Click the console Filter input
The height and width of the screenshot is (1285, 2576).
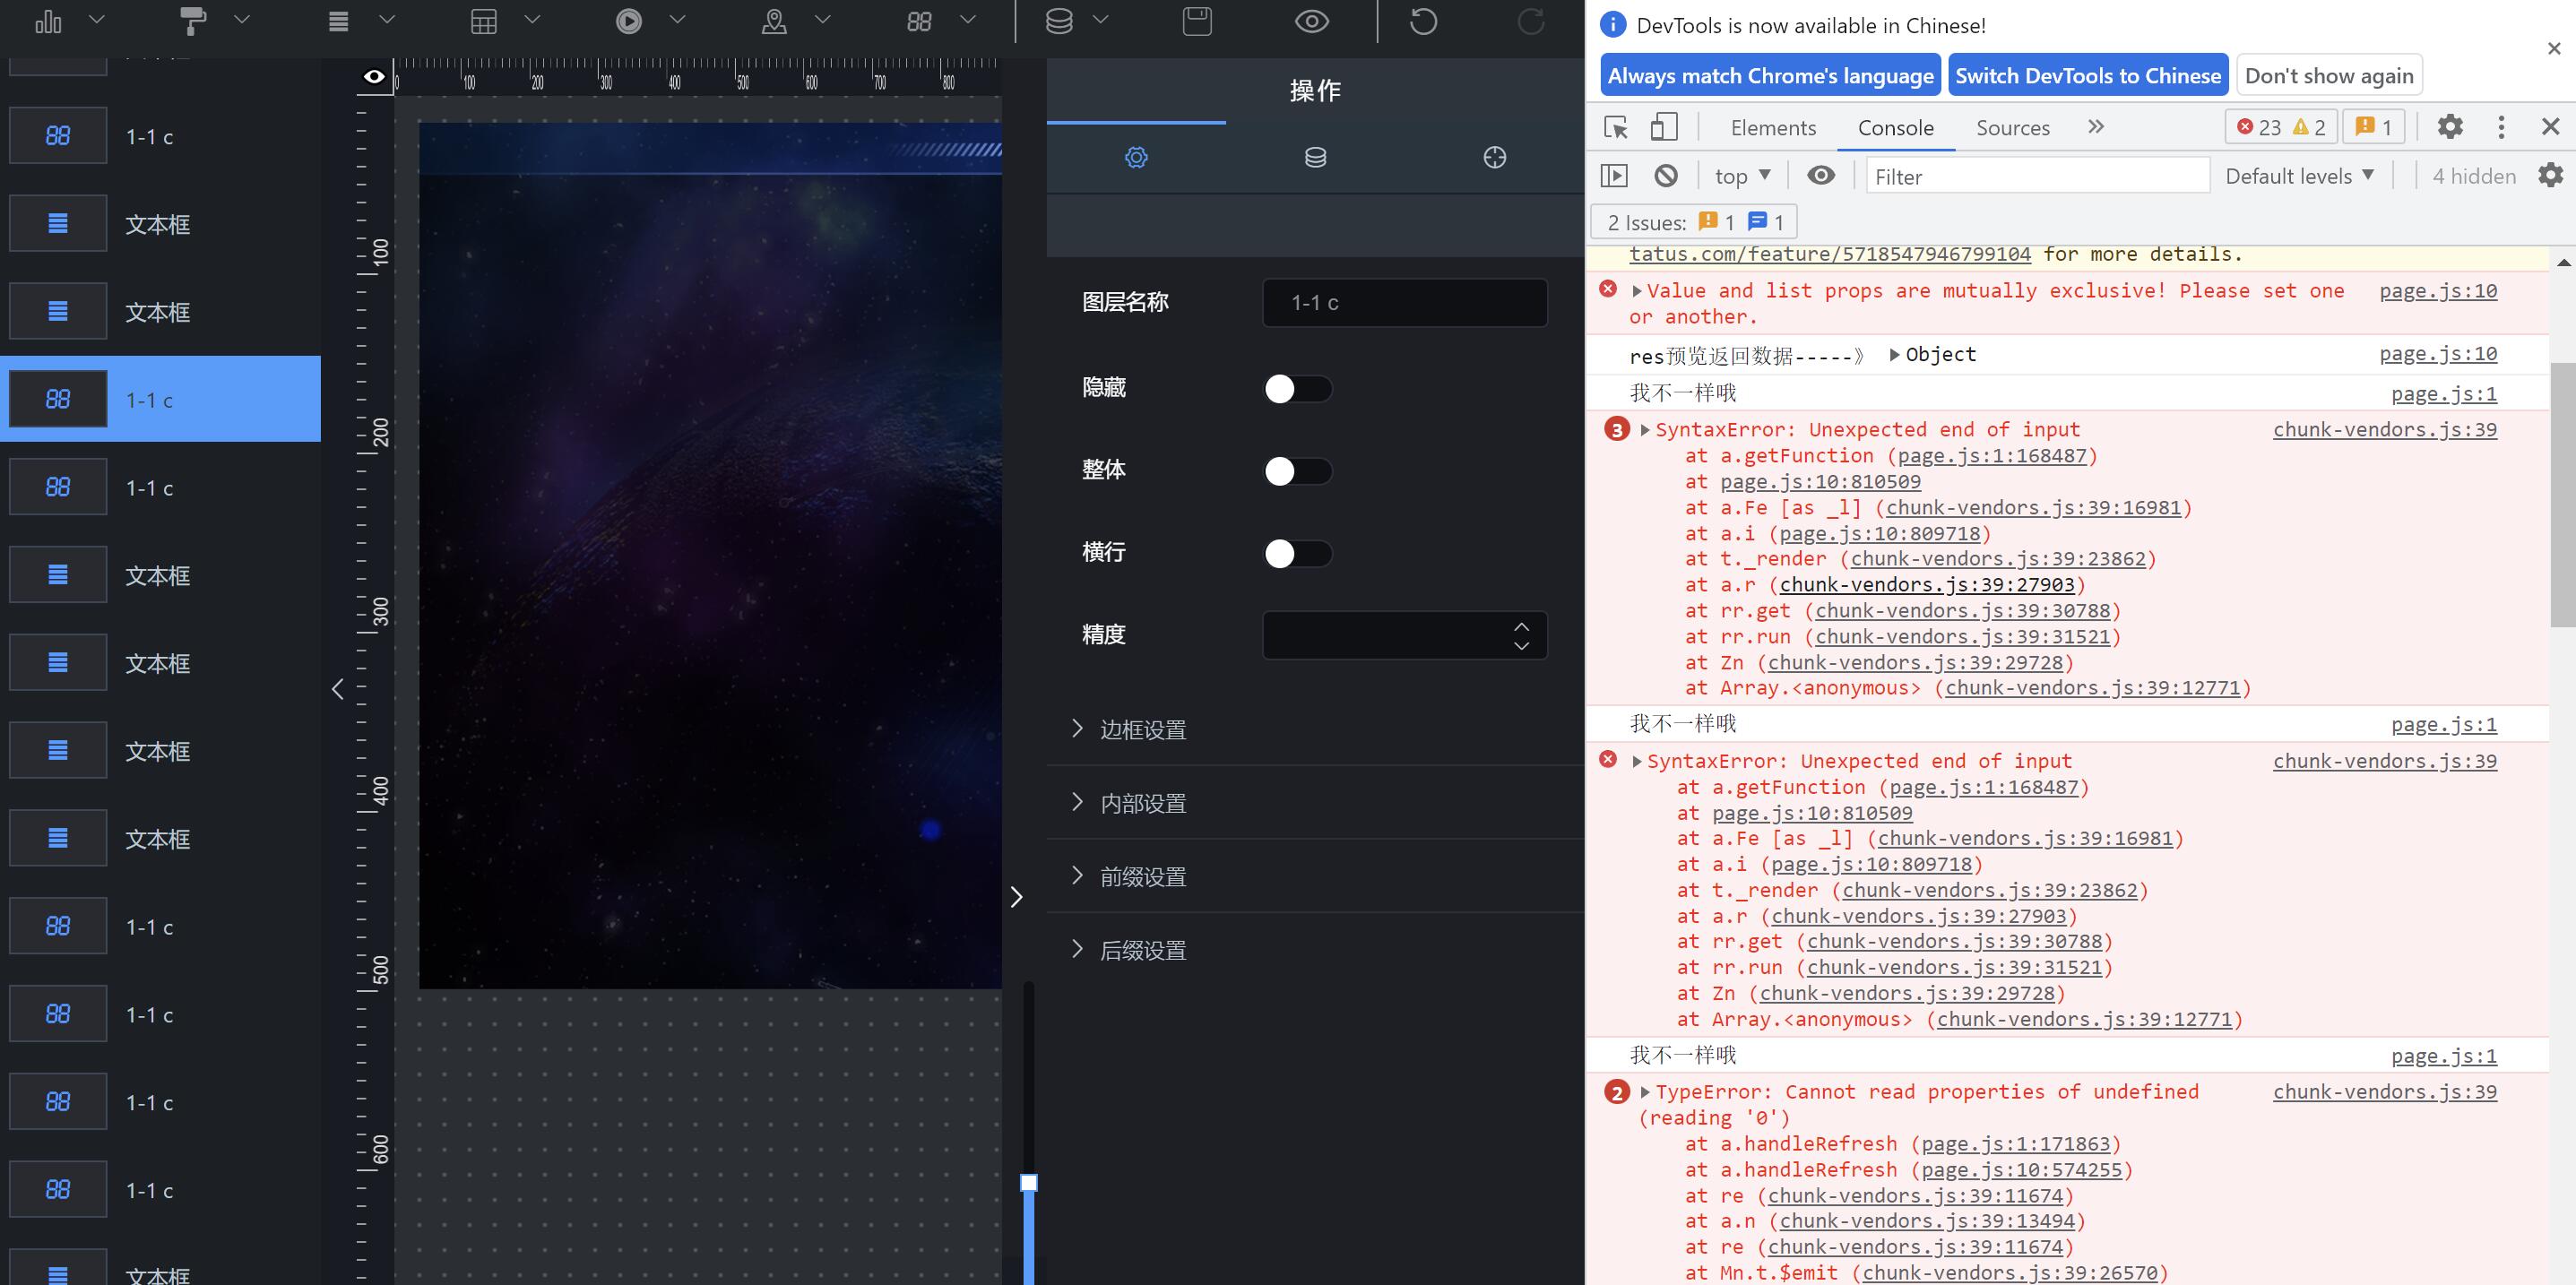point(2037,177)
